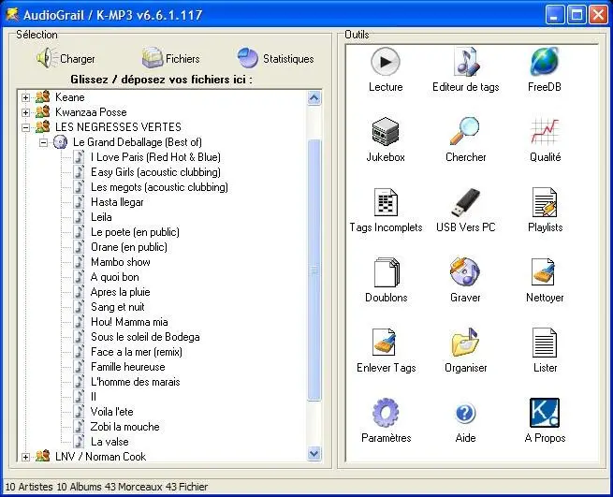
Task: Open the USB Vers PC tool
Action: [466, 210]
